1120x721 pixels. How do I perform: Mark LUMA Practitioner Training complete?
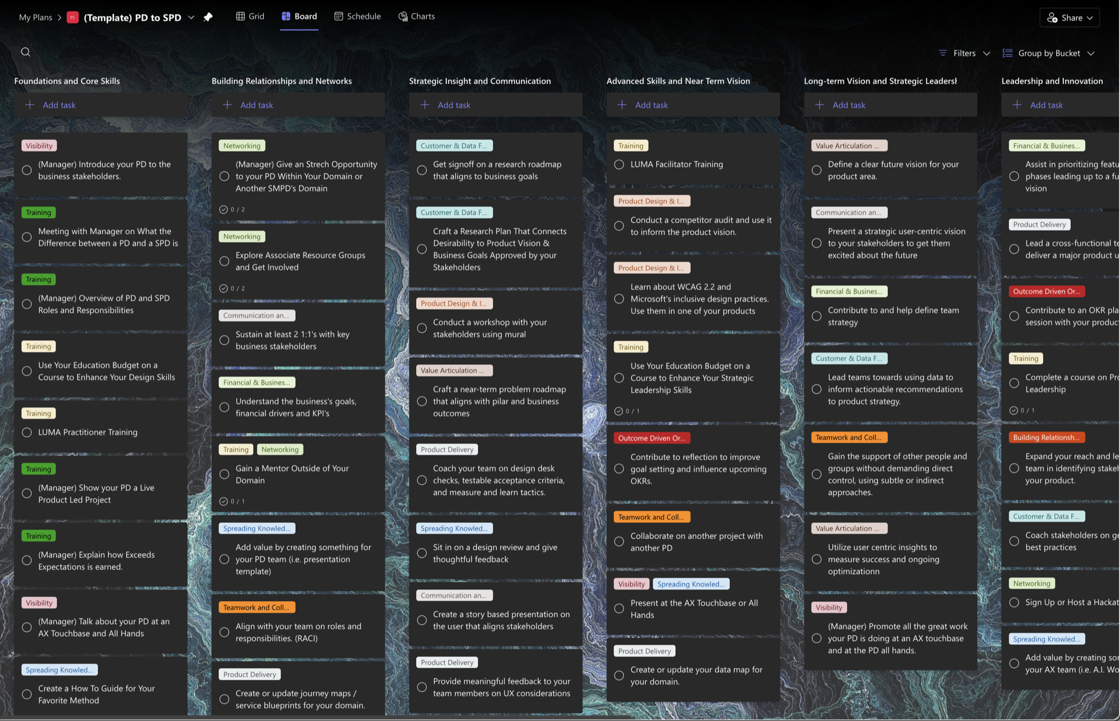(x=27, y=432)
